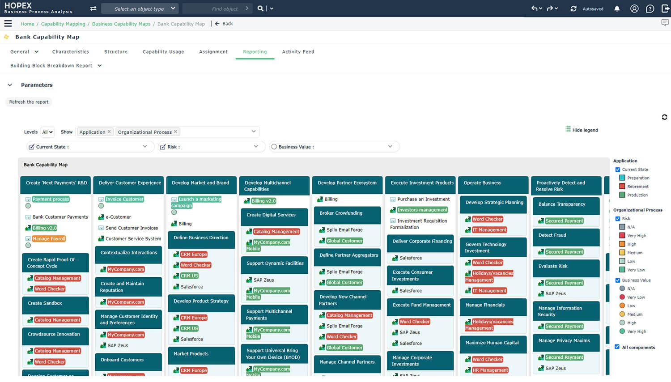The image size is (671, 382).
Task: Expand the Business Value filter dropdown arrow
Action: tap(390, 146)
